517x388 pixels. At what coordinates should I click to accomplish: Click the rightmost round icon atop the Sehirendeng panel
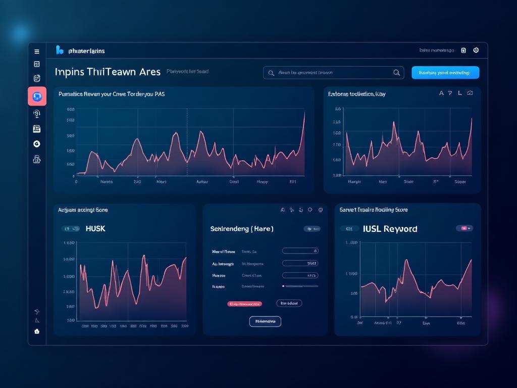pos(321,210)
